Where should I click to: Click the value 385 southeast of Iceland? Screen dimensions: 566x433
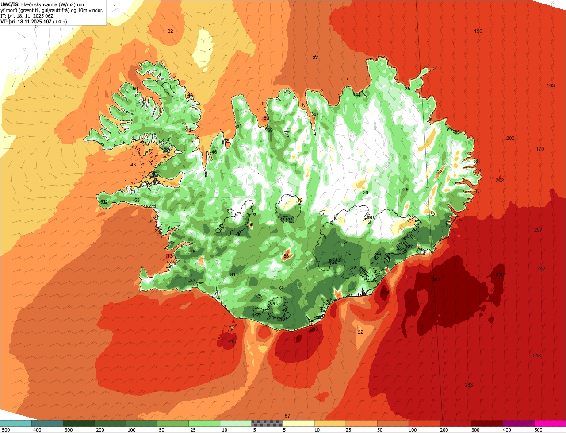(x=436, y=279)
